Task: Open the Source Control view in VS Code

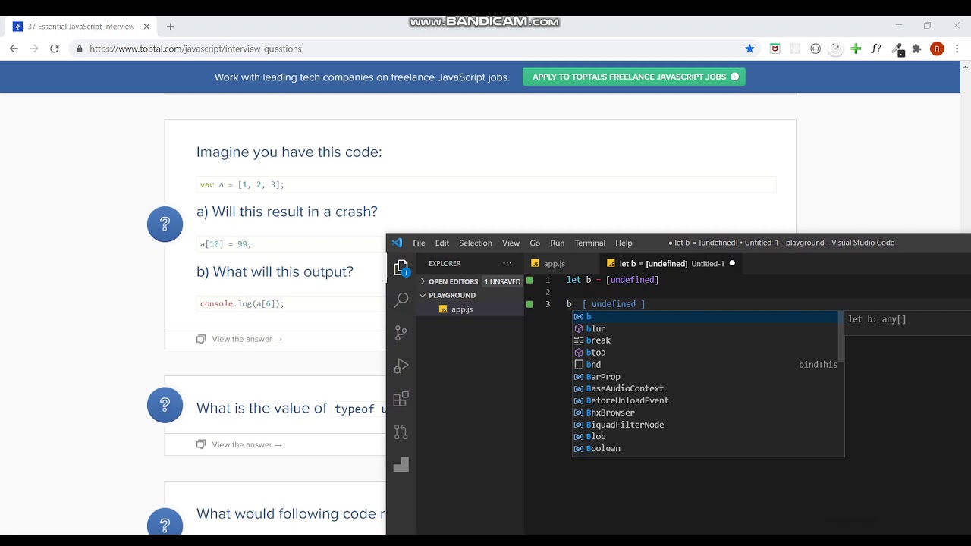Action: click(x=401, y=333)
